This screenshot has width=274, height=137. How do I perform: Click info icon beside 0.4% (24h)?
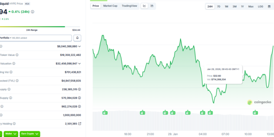pyautogui.click(x=33, y=12)
